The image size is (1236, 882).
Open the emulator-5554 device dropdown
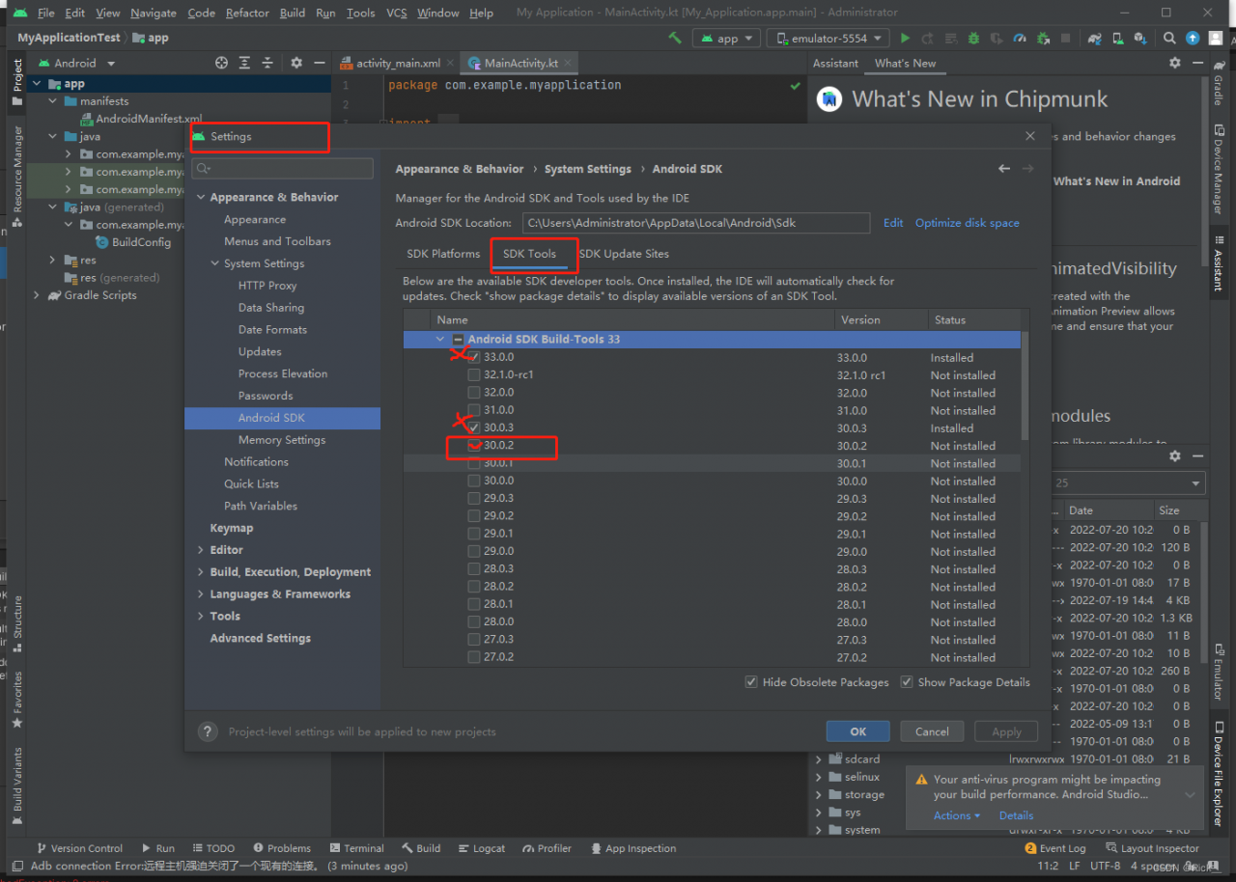[829, 38]
